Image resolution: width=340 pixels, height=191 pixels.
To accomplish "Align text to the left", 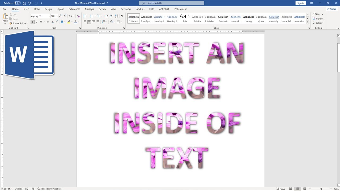I will [85, 22].
